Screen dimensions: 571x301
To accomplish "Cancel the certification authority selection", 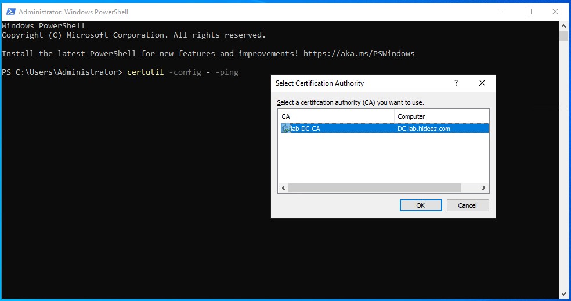I will [x=467, y=205].
